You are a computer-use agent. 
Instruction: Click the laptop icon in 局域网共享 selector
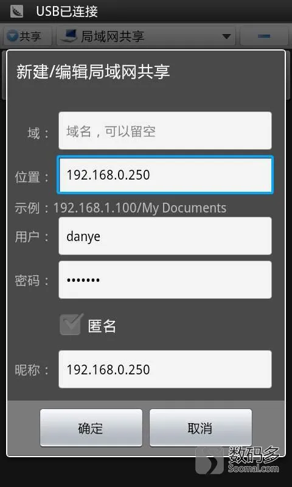point(69,37)
